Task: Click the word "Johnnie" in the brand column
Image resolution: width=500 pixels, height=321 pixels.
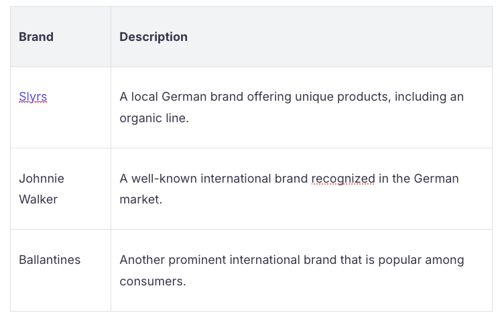Action: tap(42, 179)
